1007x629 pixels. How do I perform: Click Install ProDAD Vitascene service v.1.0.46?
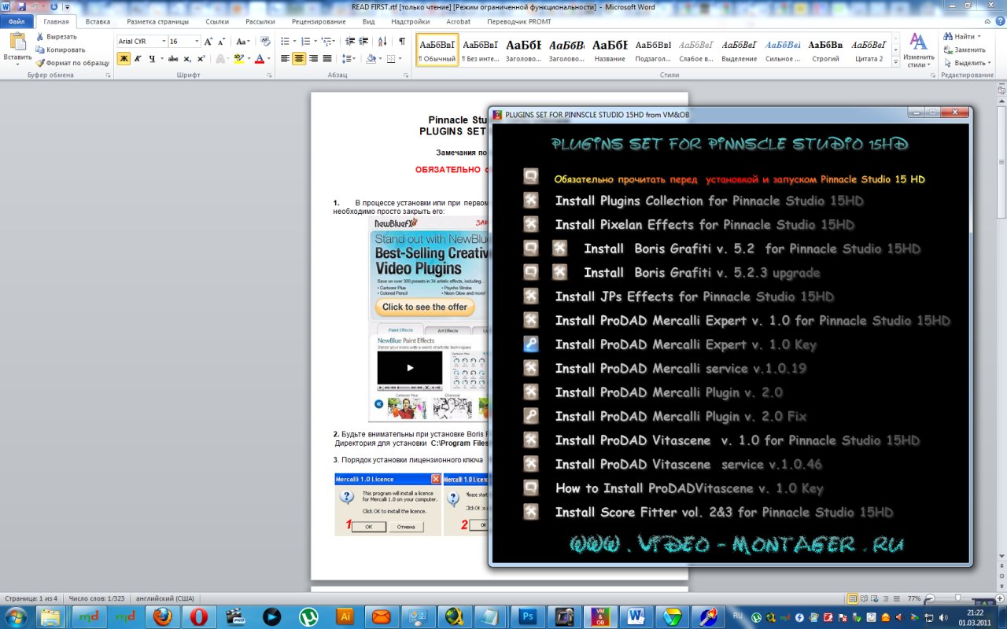pyautogui.click(x=689, y=464)
